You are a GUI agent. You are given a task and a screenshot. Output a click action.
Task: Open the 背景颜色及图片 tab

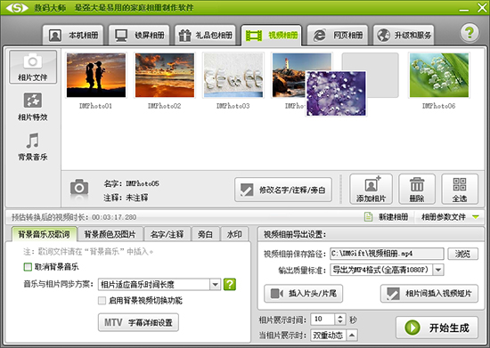point(110,234)
